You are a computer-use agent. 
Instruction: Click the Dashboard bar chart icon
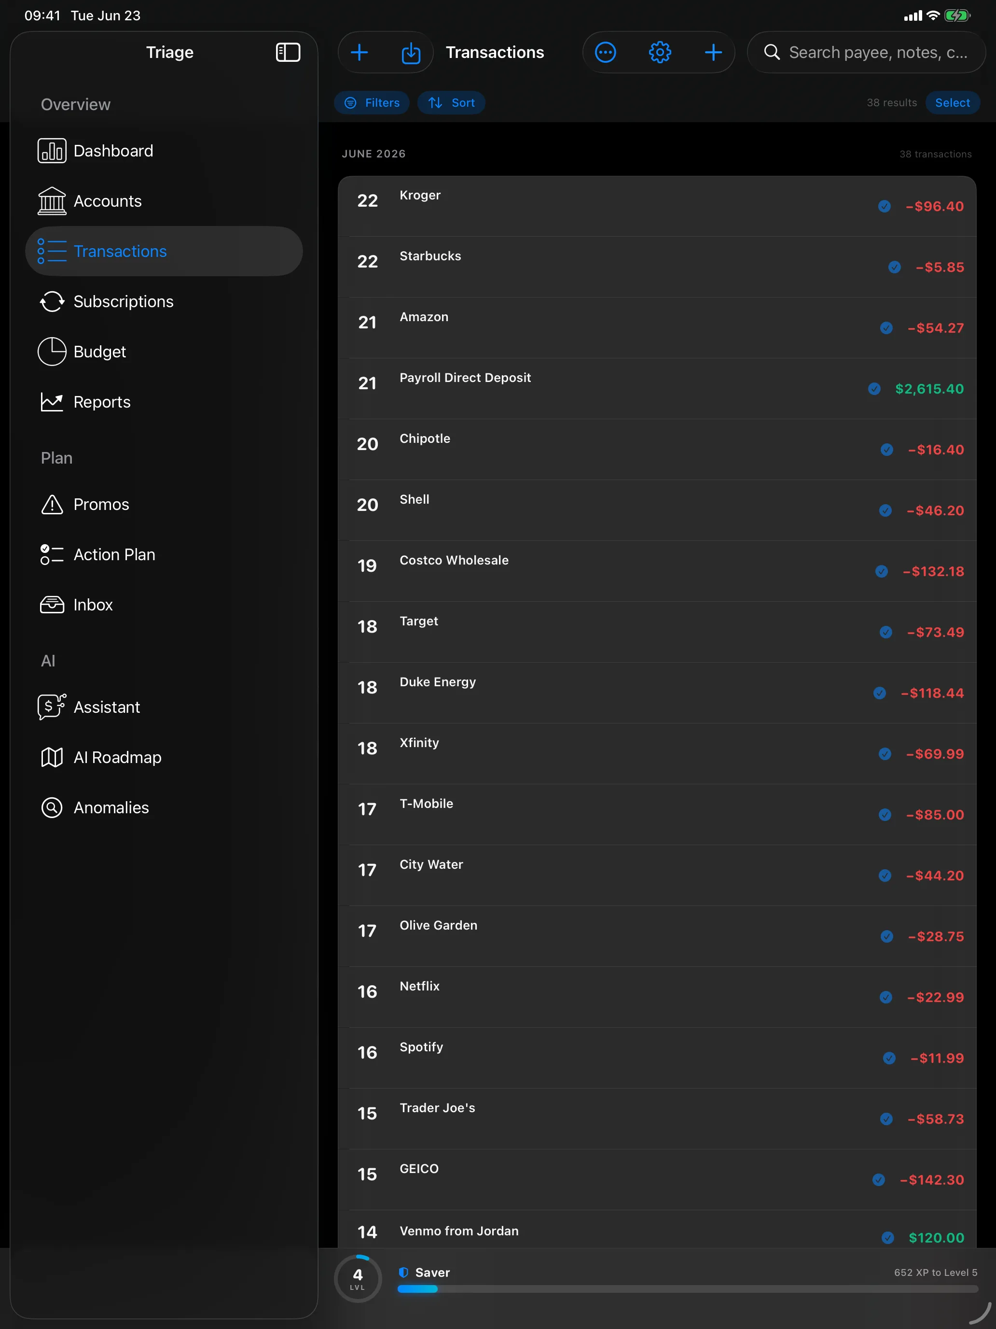[52, 151]
